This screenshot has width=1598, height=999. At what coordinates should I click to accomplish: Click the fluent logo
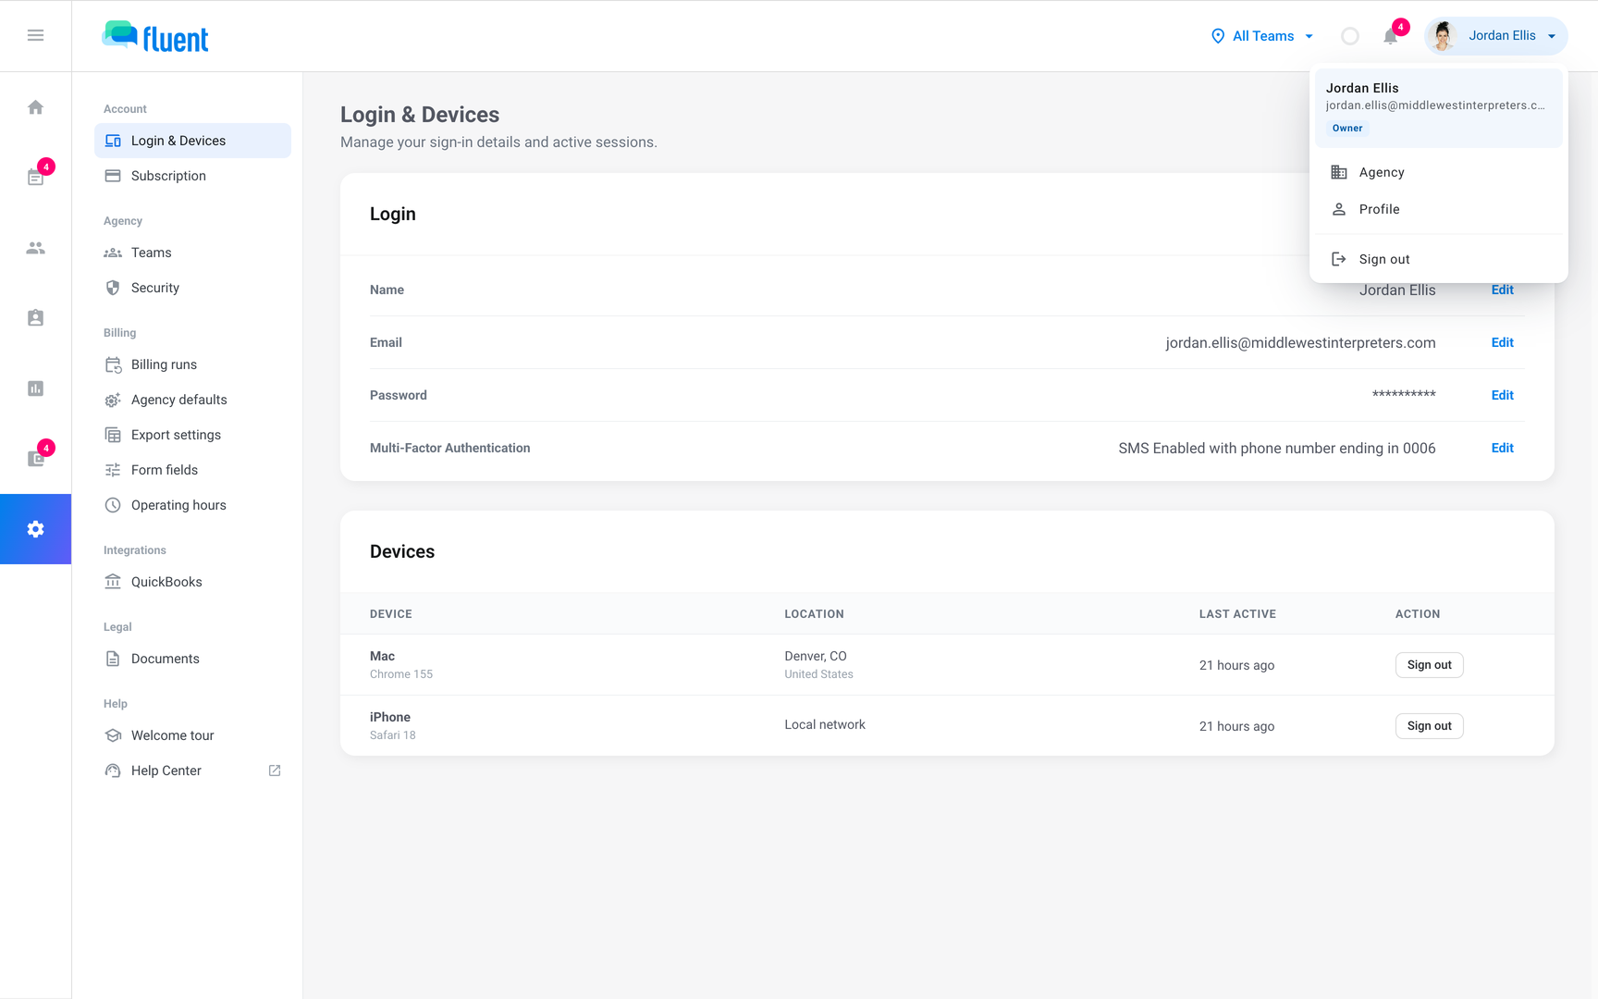click(x=155, y=37)
